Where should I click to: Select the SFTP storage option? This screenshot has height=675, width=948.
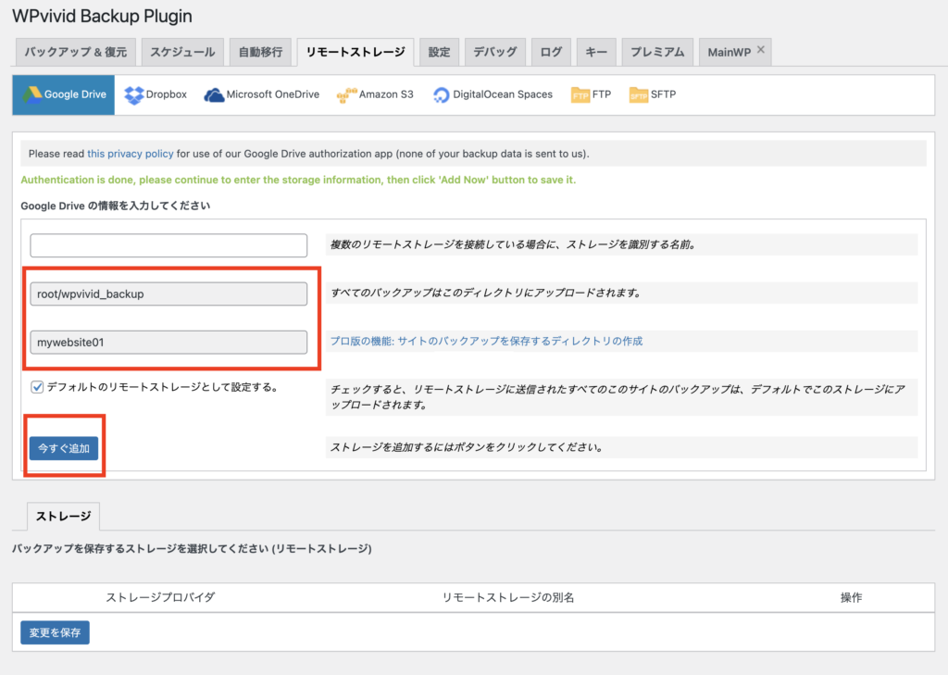tap(652, 94)
